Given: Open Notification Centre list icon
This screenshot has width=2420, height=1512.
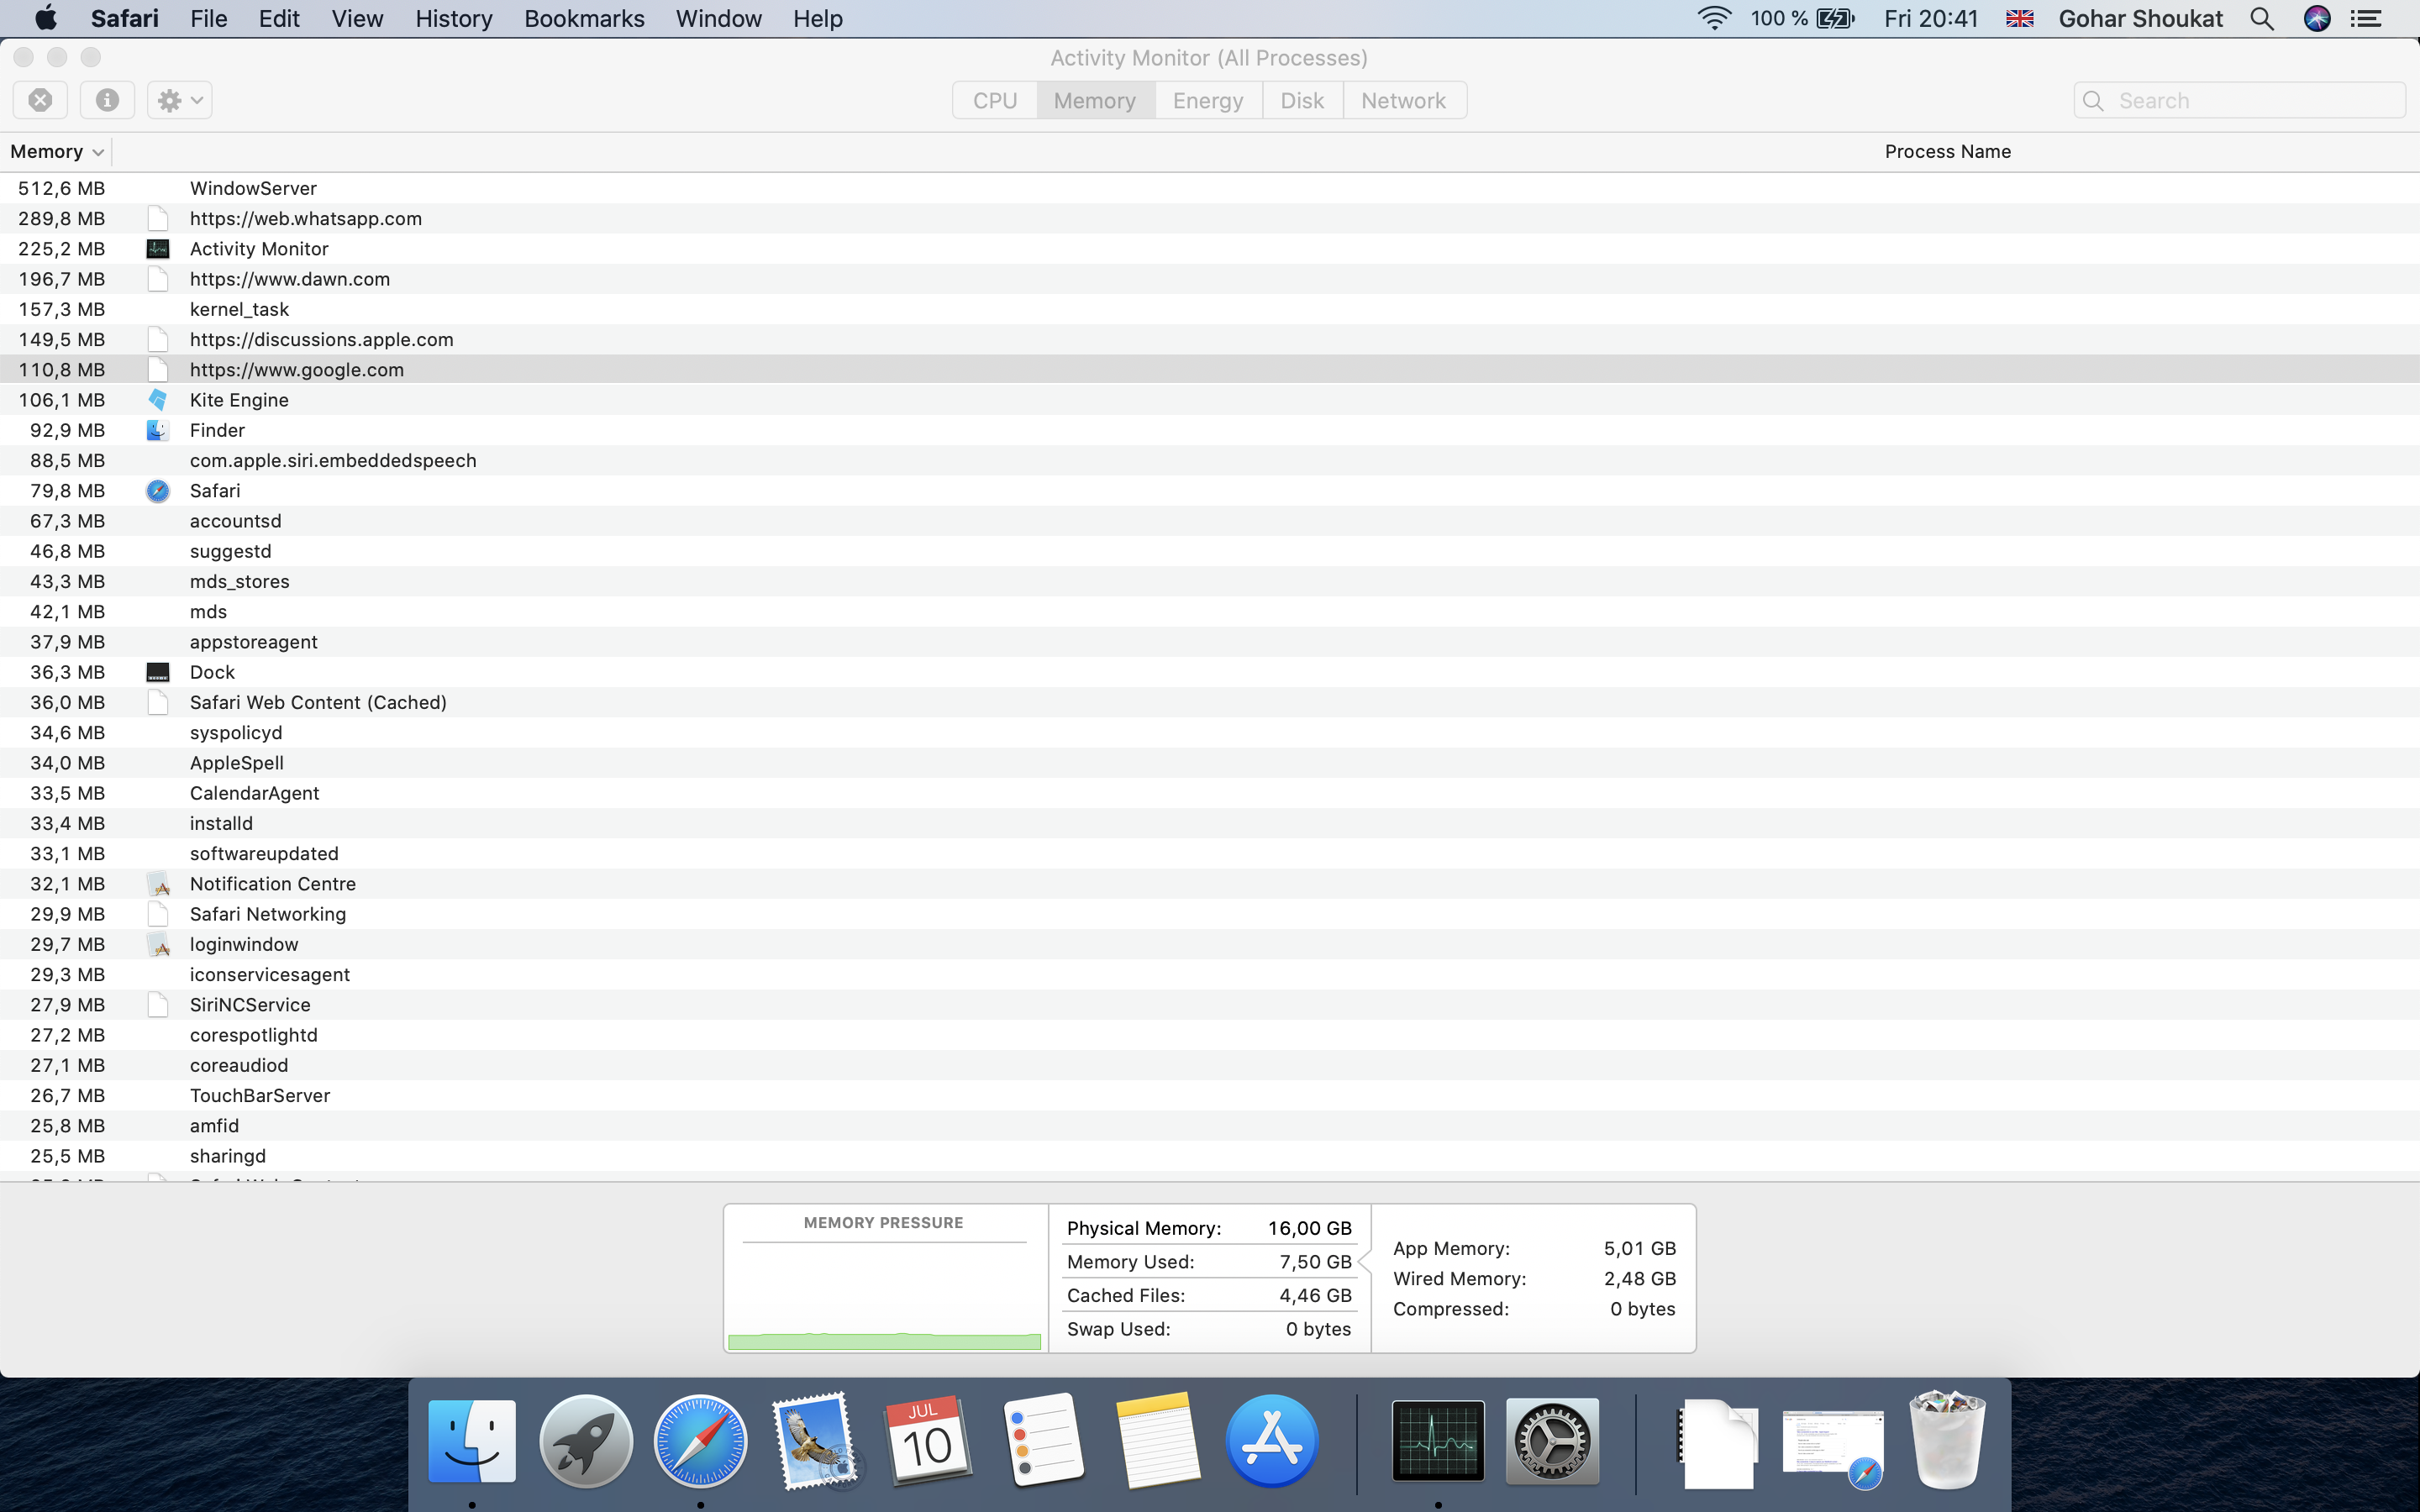Looking at the screenshot, I should [x=2366, y=18].
